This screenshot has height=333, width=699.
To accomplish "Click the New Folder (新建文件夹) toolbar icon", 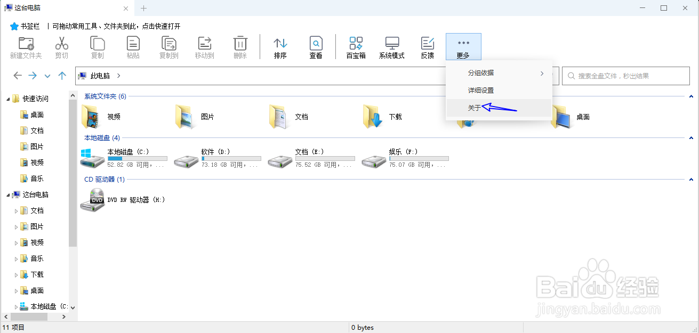I will point(26,47).
